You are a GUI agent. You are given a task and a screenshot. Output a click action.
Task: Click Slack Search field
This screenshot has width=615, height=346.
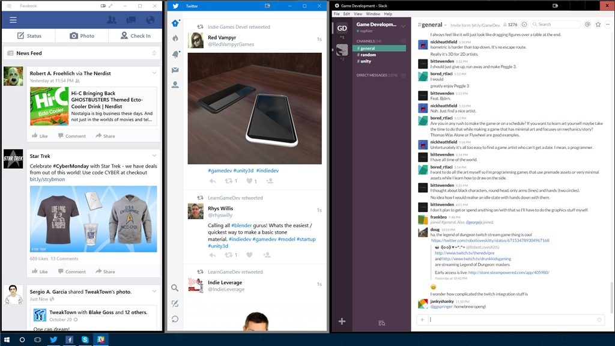click(x=556, y=24)
